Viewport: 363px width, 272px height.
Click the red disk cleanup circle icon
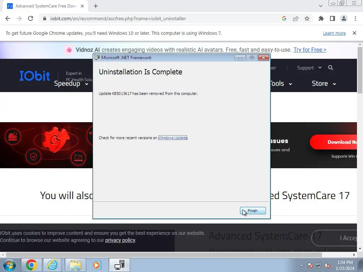13,137
